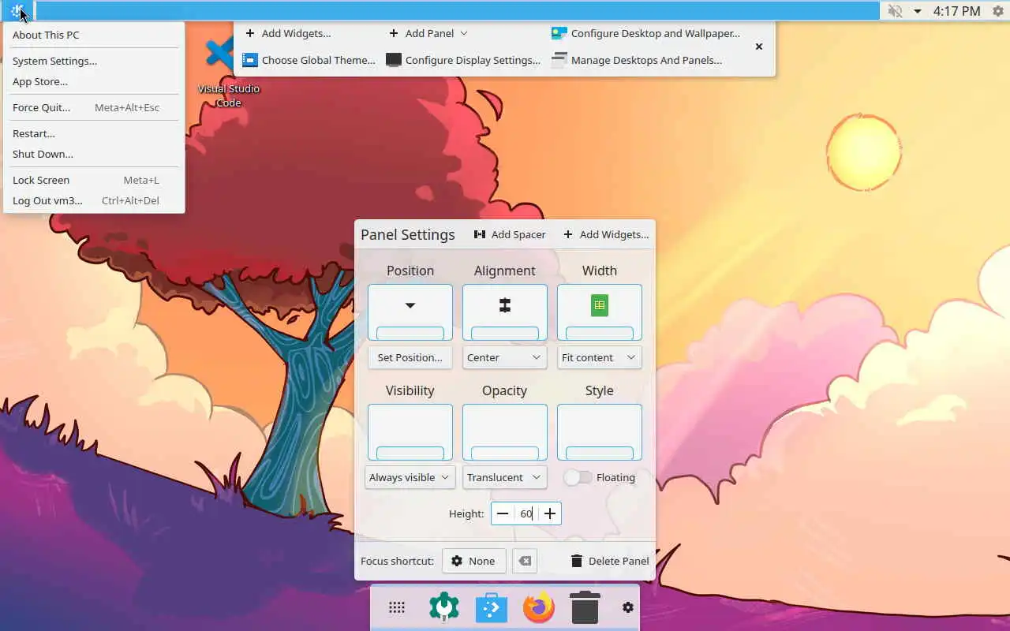The width and height of the screenshot is (1010, 631).
Task: Click the Style preview thumbnail
Action: pyautogui.click(x=600, y=432)
